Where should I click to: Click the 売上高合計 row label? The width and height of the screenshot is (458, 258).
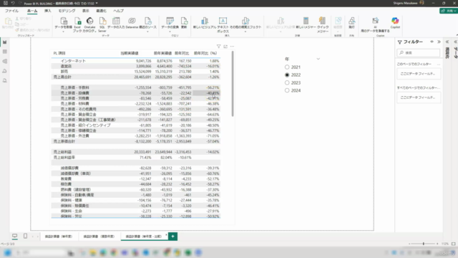[62, 77]
